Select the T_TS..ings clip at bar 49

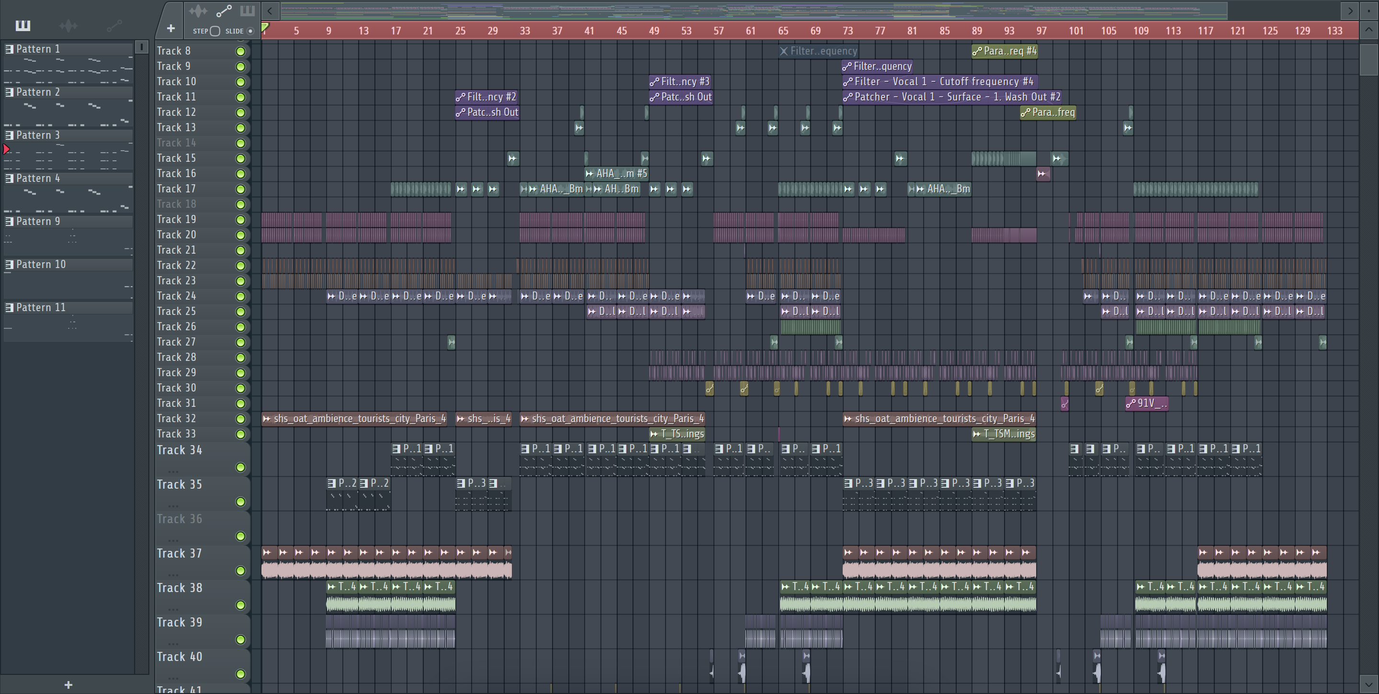pyautogui.click(x=677, y=434)
